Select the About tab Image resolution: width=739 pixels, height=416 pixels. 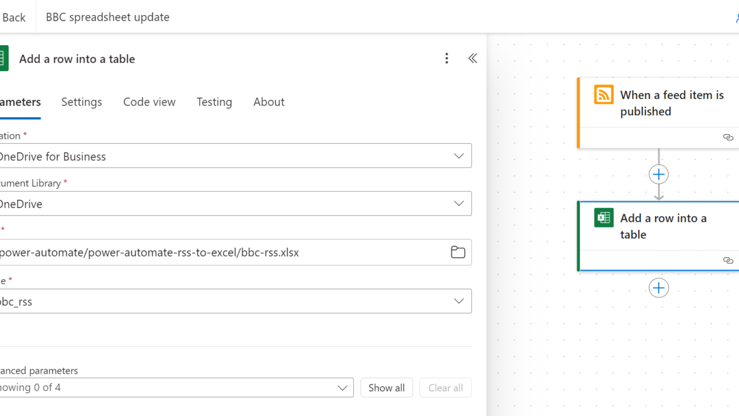point(268,102)
